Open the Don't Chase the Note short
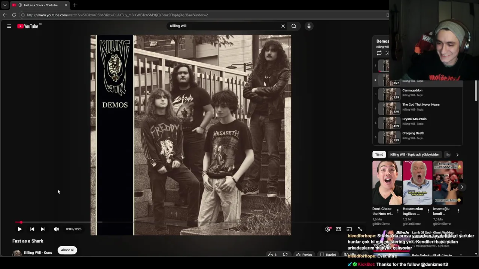479x269 pixels. 387,183
